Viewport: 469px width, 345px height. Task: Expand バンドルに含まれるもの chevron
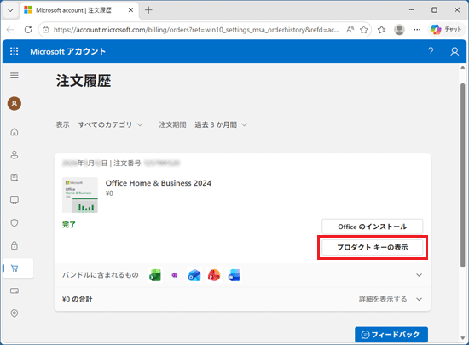tap(419, 275)
